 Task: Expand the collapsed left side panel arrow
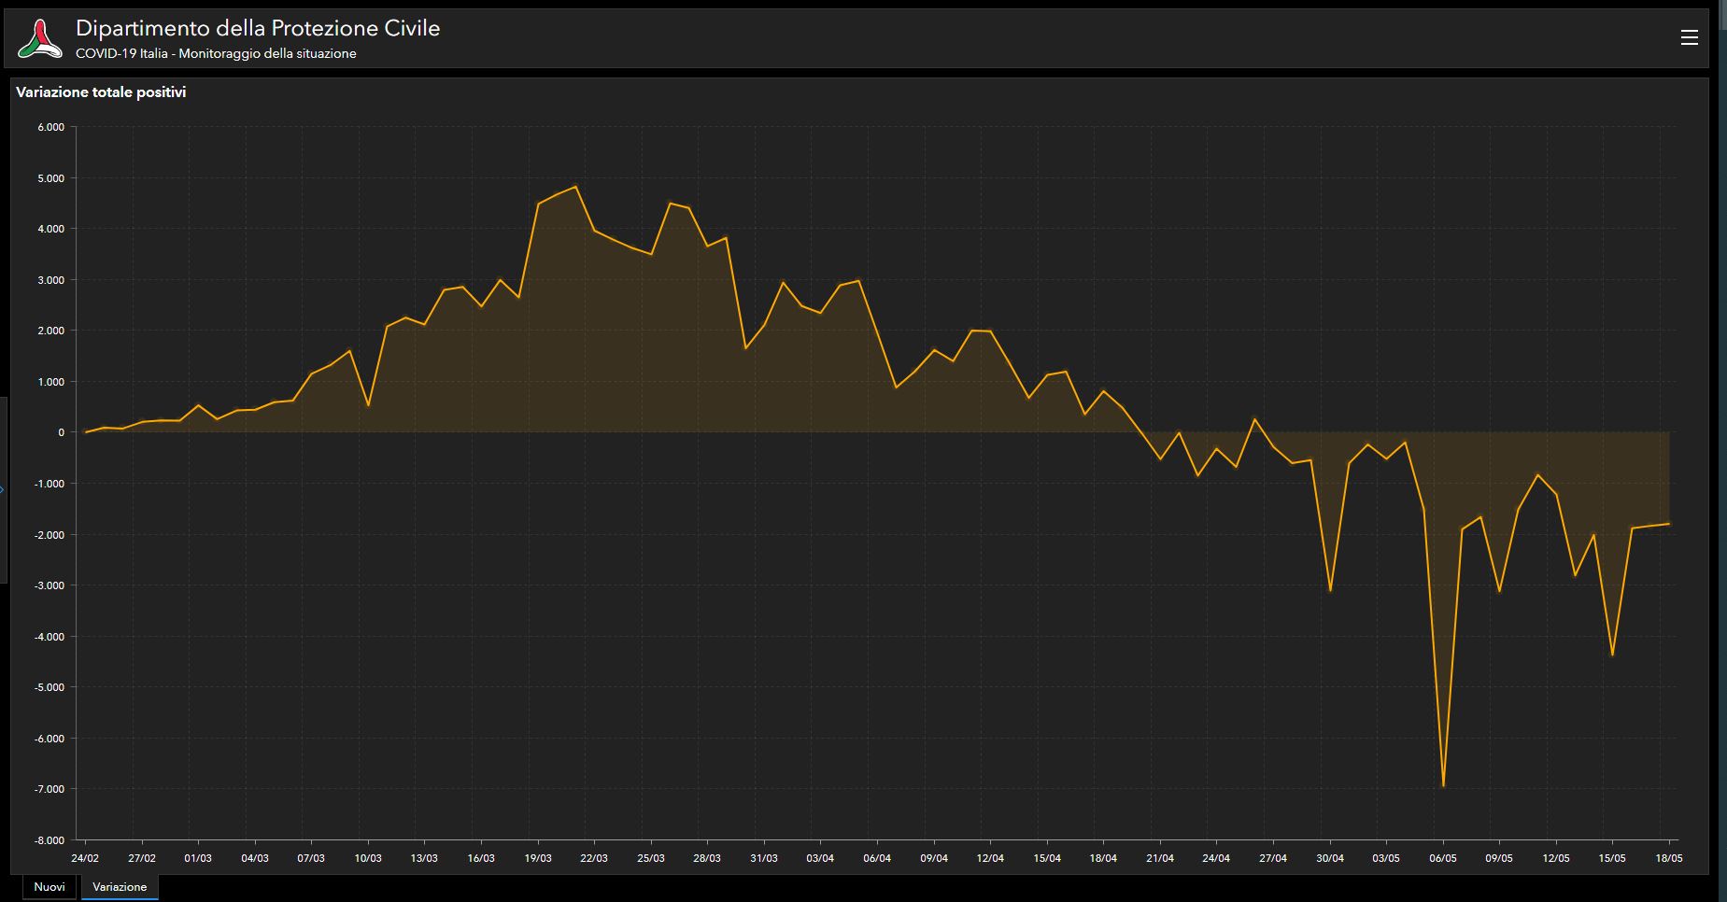(3, 488)
